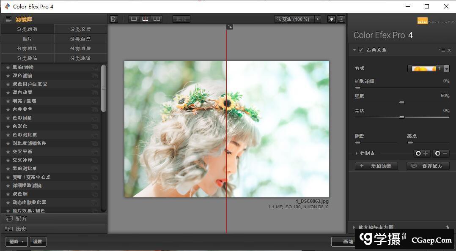Viewport: 456px width, 251px height.
Task: Select the single image view icon
Action: (134, 19)
